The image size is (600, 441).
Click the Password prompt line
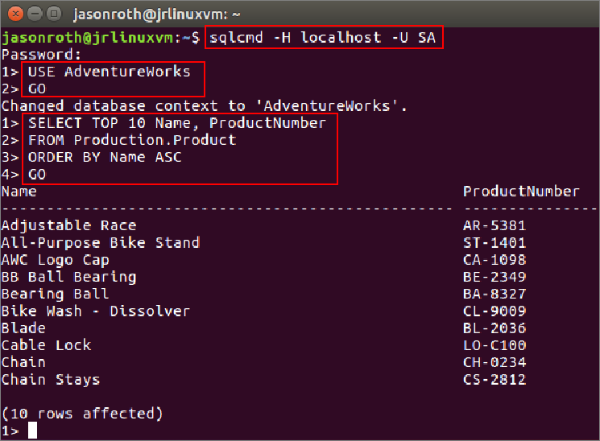42,55
